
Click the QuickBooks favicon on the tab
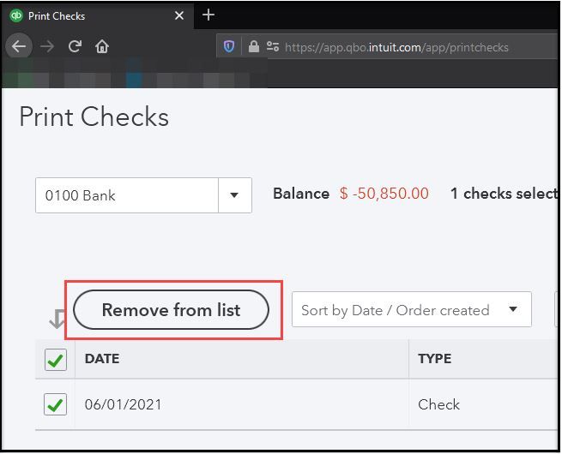(x=16, y=15)
